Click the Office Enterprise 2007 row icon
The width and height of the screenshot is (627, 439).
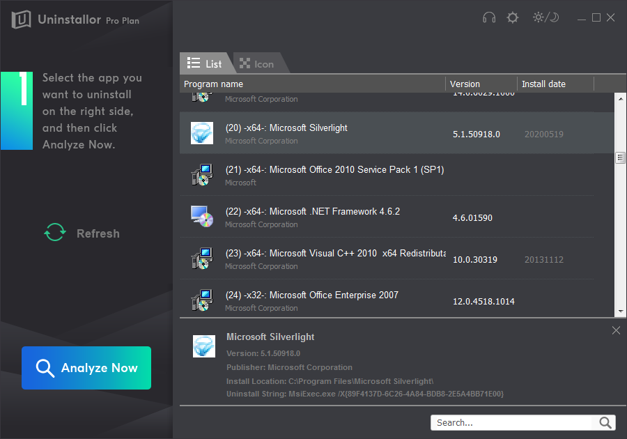tap(202, 300)
